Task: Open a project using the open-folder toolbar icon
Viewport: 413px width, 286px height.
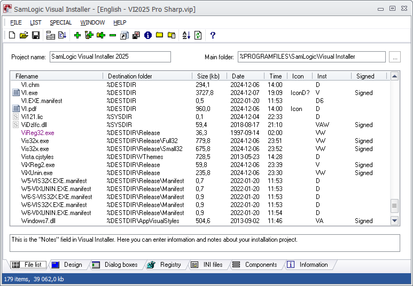Action: [24, 35]
